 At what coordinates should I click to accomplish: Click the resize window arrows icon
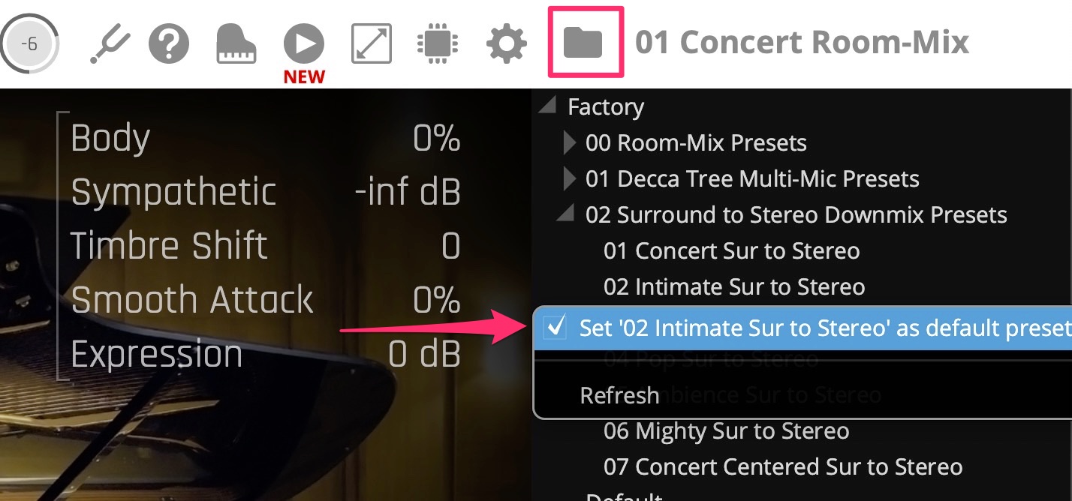click(x=372, y=43)
